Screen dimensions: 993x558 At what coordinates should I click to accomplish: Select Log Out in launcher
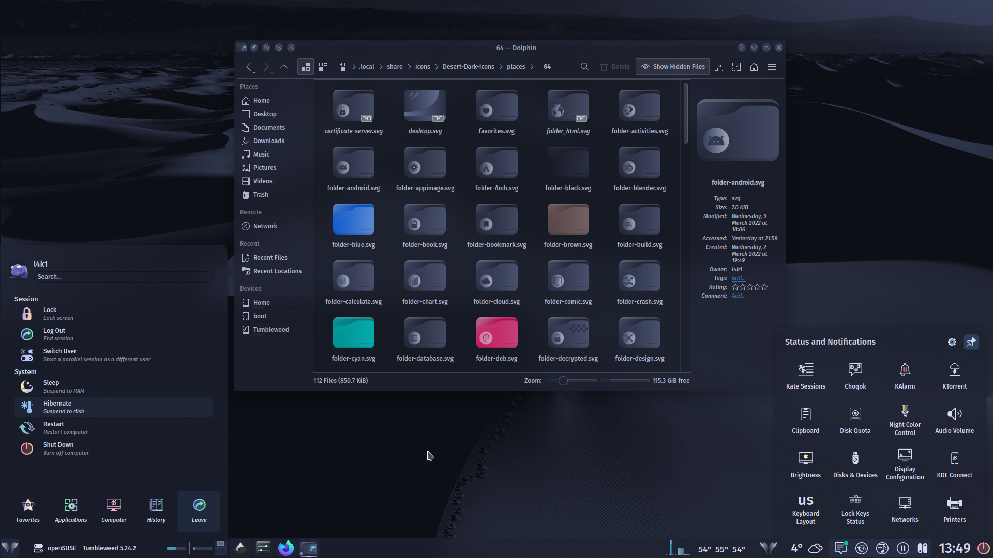pyautogui.click(x=114, y=334)
